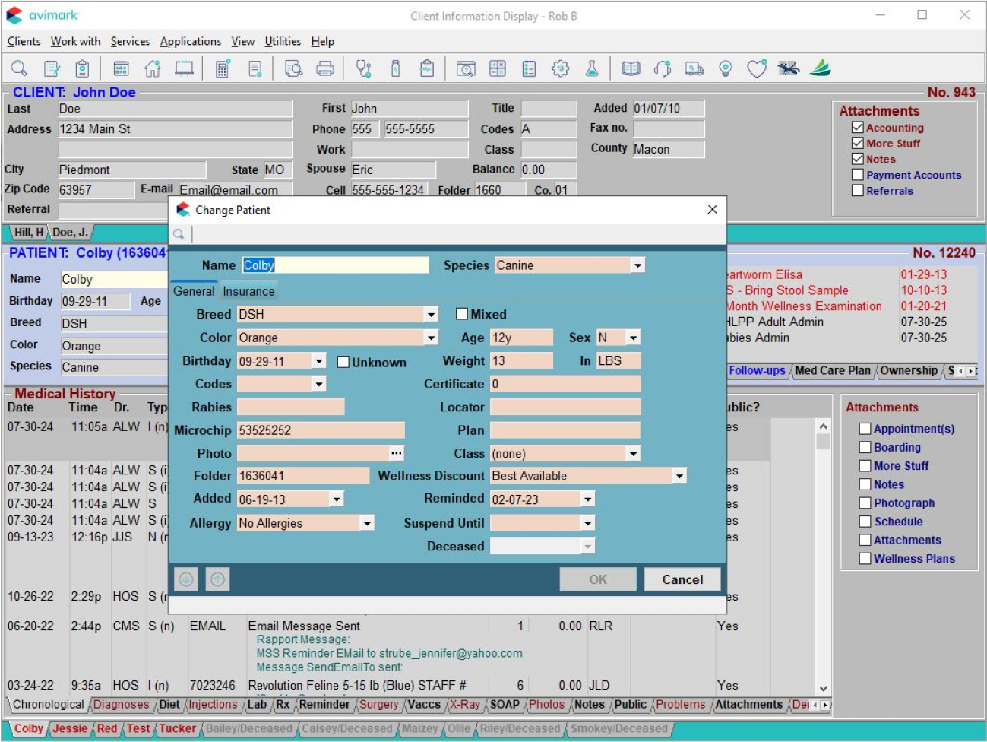The width and height of the screenshot is (987, 742).
Task: Click the up-arrow button in Change Patient dialog
Action: 217,579
